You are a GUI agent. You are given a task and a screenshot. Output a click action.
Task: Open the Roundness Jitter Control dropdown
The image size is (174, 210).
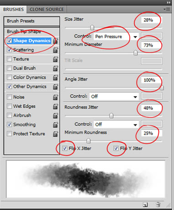(116, 124)
